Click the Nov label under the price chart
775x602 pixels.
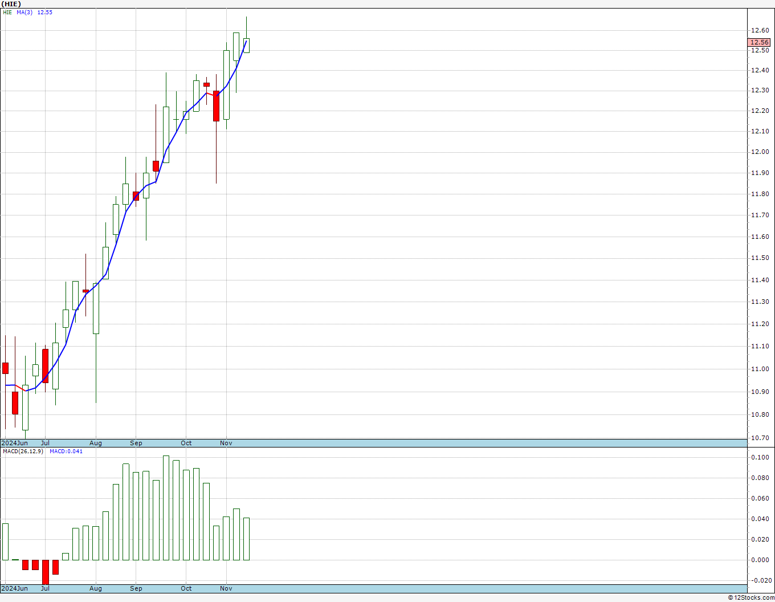point(226,443)
